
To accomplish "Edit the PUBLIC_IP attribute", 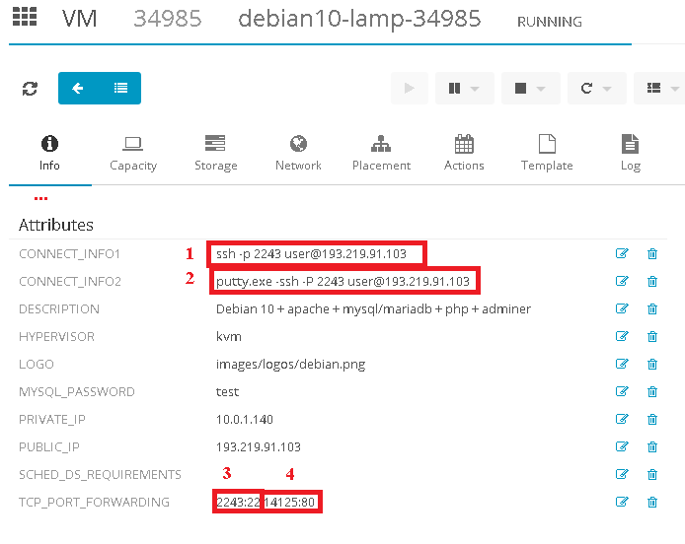I will coord(622,447).
